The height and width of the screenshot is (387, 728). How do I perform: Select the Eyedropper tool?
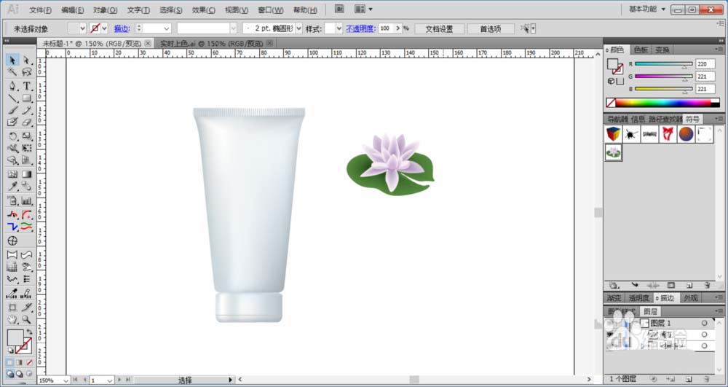[x=12, y=187]
